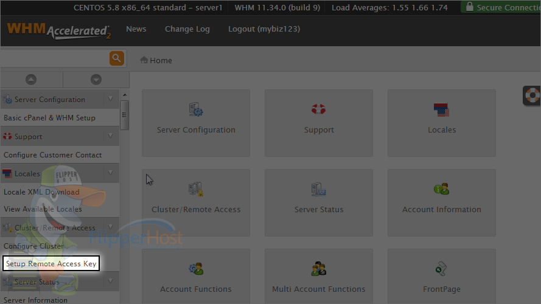The width and height of the screenshot is (541, 304).
Task: Click the Secure Connection status label
Action: [x=509, y=7]
